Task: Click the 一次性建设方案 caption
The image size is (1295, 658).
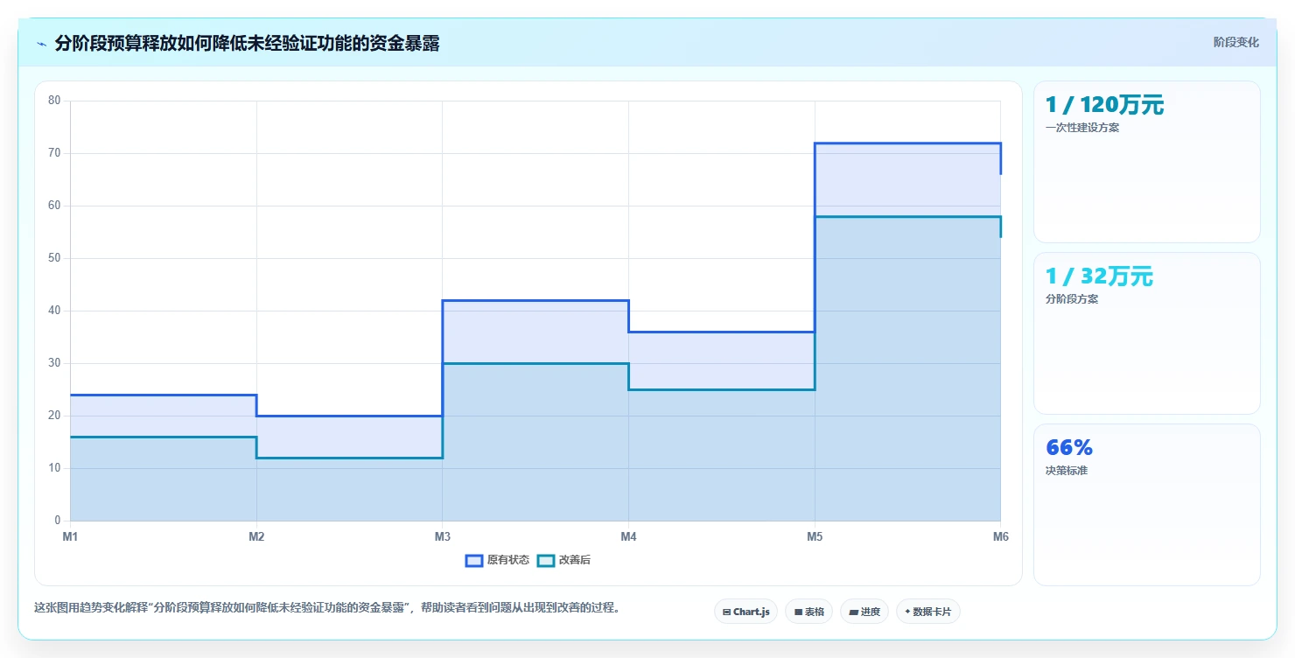Action: pos(1081,127)
